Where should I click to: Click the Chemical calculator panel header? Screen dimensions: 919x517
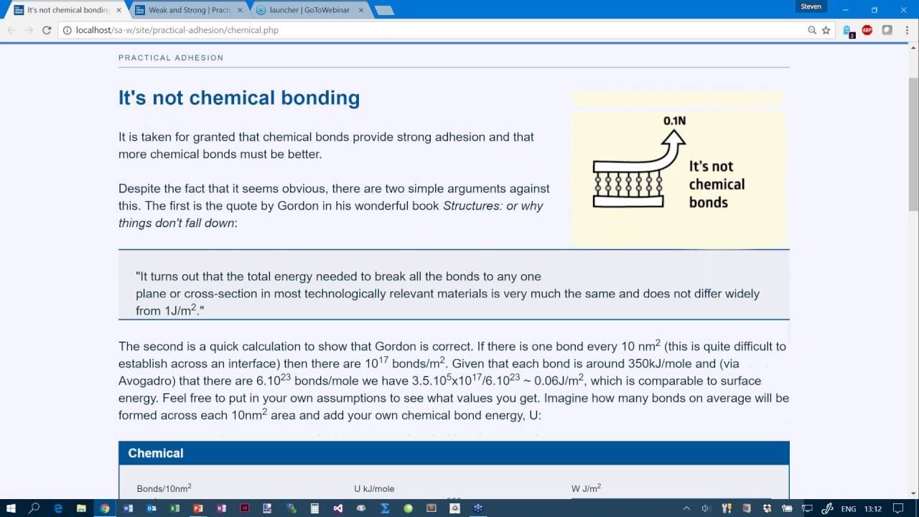454,453
